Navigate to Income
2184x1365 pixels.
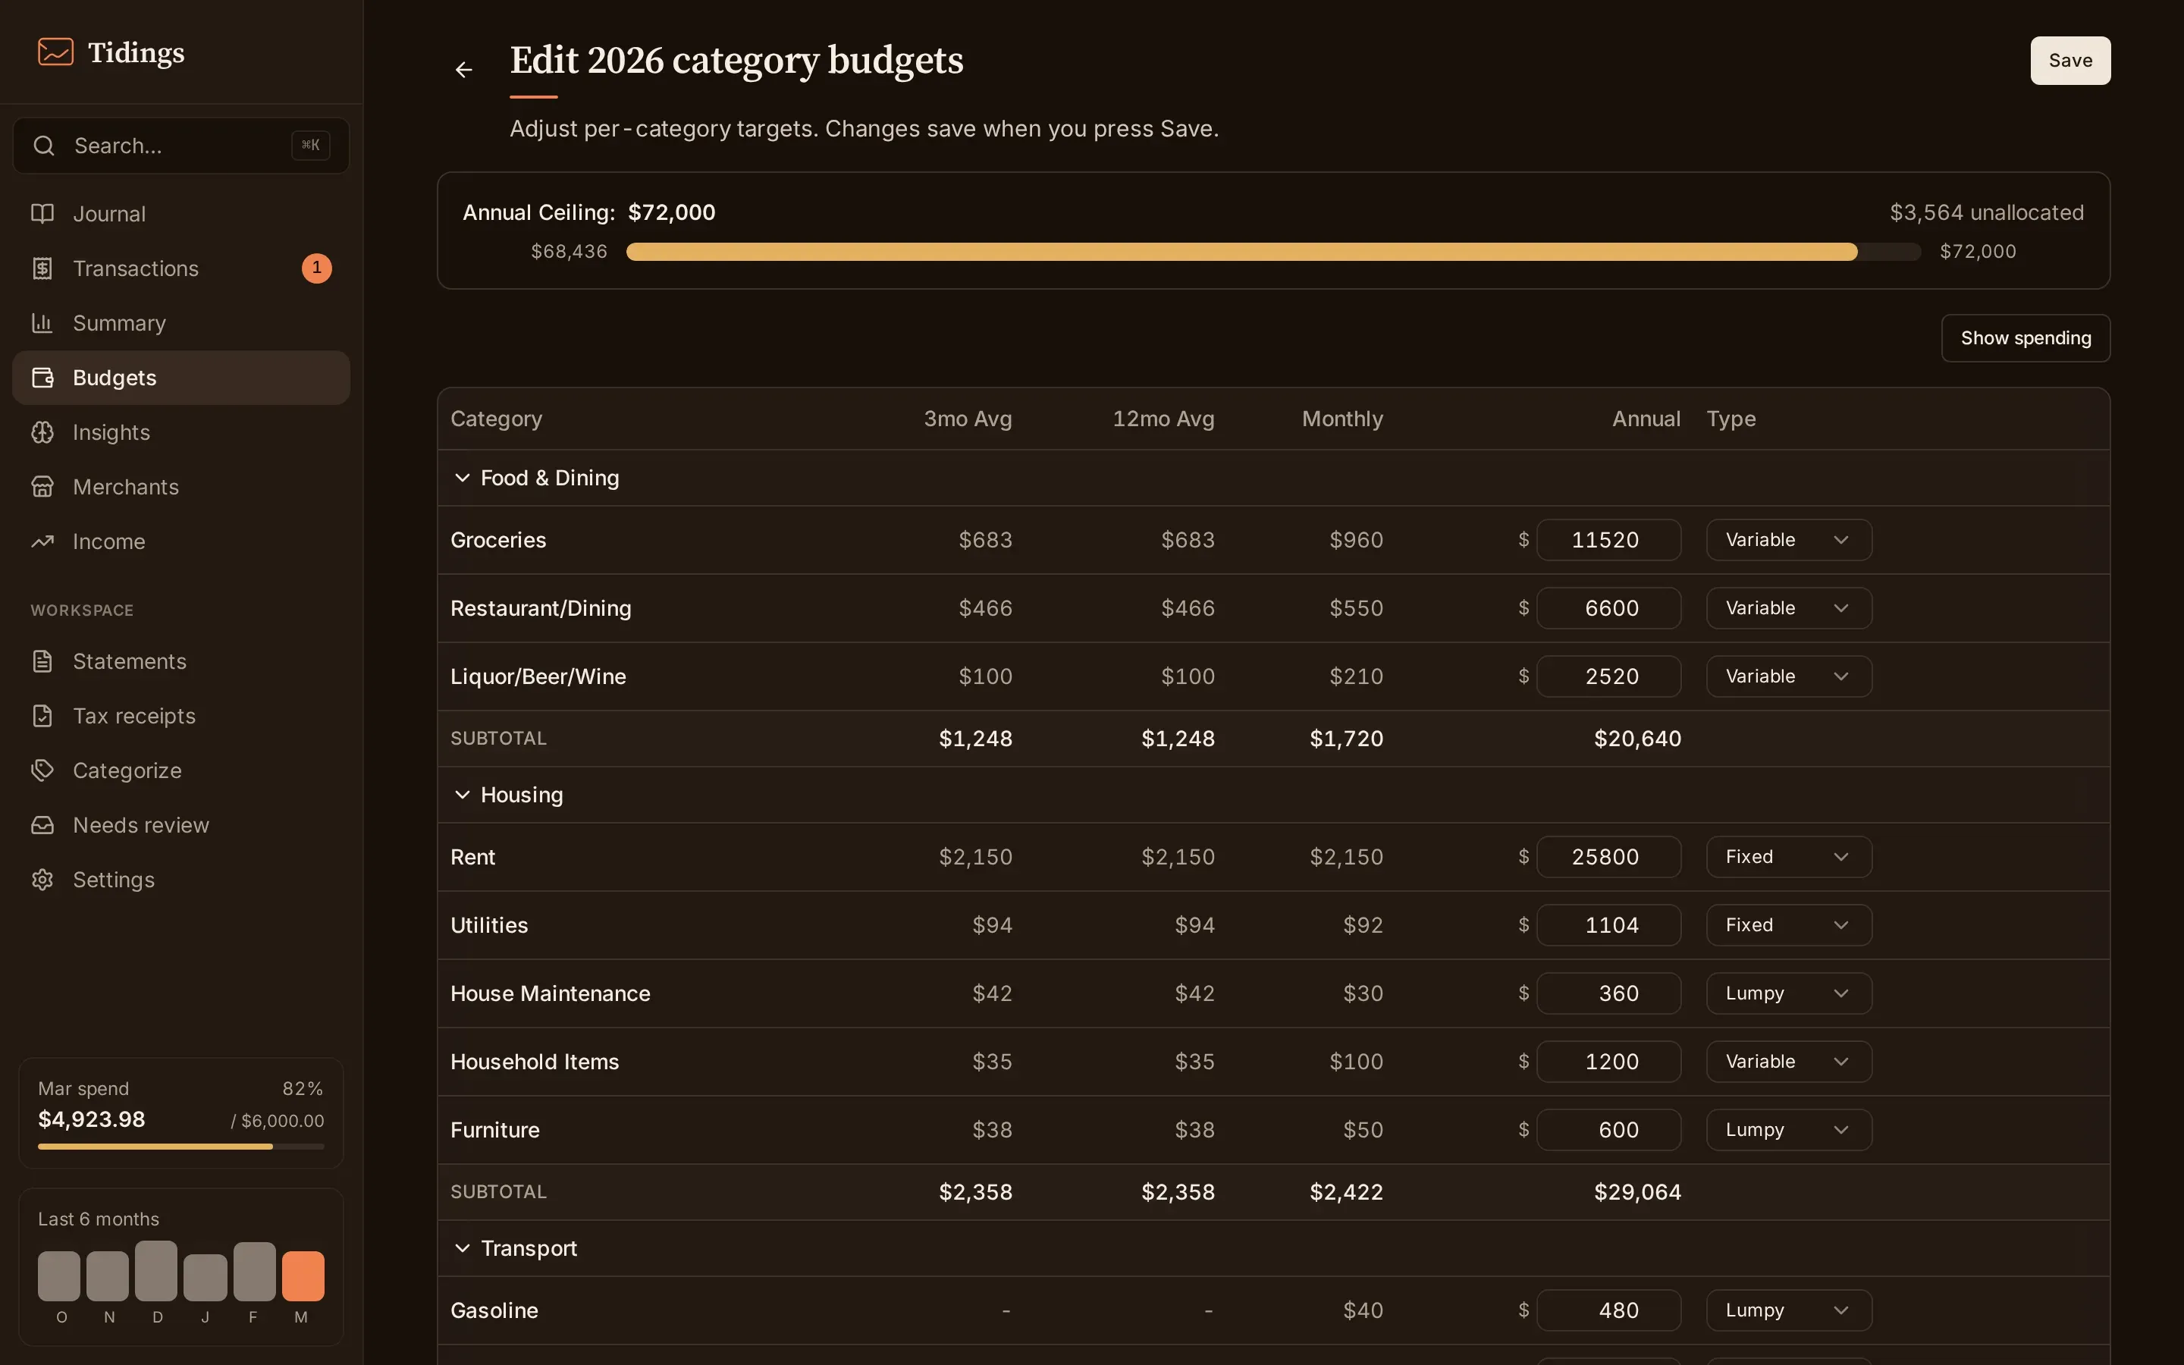[x=180, y=541]
